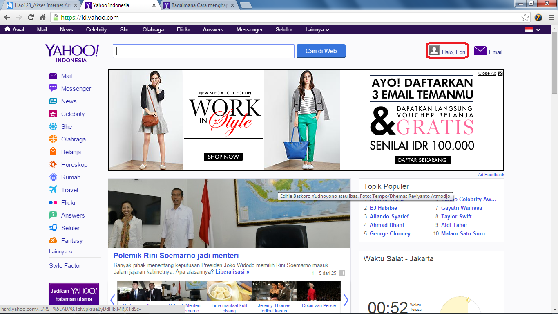Click the Cari di Web search button

pos(321,51)
